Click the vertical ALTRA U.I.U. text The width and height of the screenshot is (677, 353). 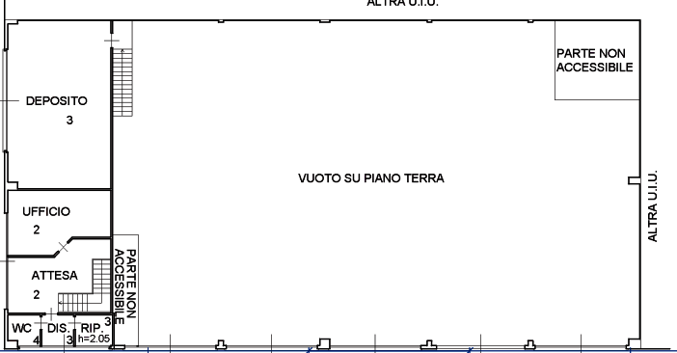click(x=652, y=205)
